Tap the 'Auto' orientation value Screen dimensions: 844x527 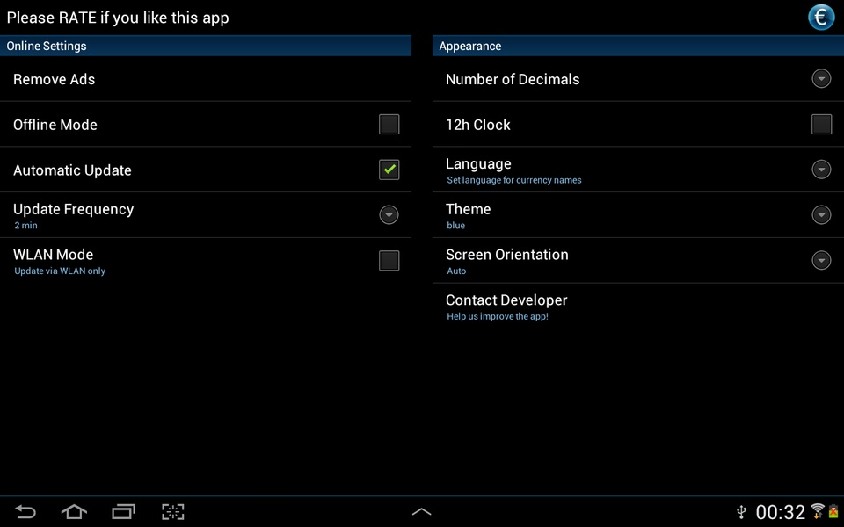tap(456, 271)
